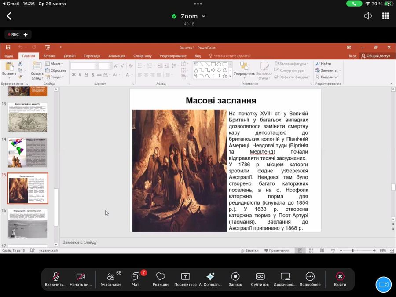Select slide 16 thumbnail
Viewport: 396px width, 297px height.
click(x=28, y=224)
